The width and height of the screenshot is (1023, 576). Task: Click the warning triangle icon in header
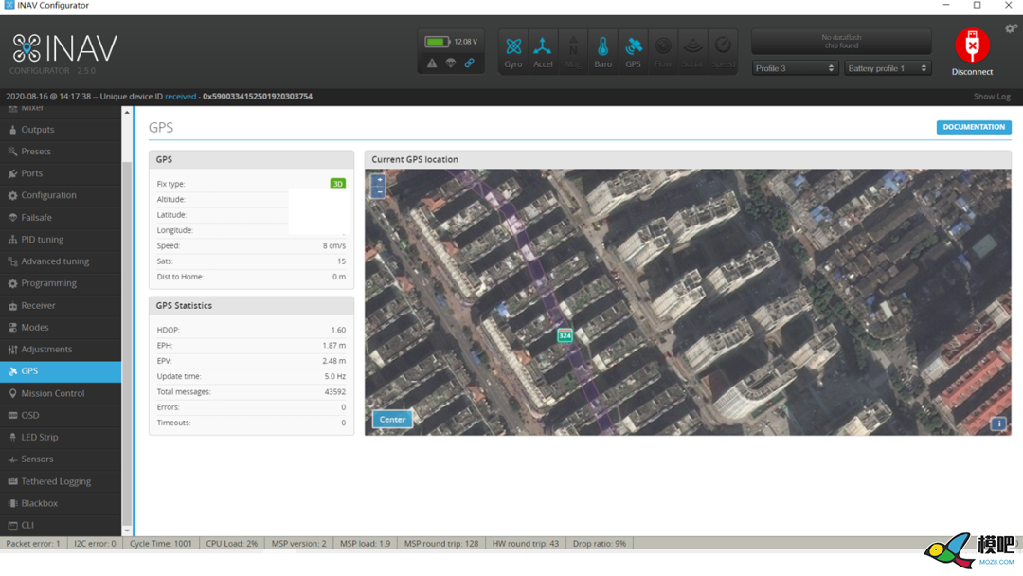432,63
